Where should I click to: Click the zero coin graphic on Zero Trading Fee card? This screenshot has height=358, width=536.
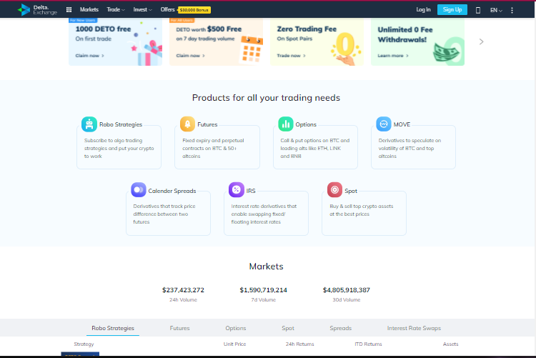click(346, 49)
